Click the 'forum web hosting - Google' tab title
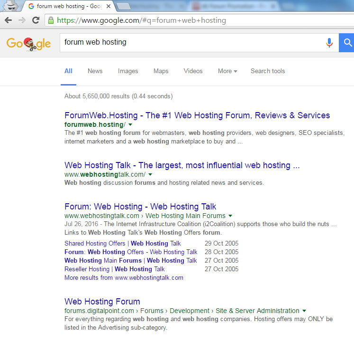This screenshot has height=342, width=354. point(70,6)
